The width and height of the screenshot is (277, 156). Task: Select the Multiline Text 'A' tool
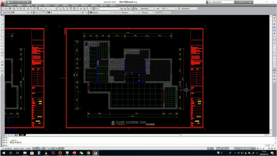pyautogui.click(x=2, y=75)
